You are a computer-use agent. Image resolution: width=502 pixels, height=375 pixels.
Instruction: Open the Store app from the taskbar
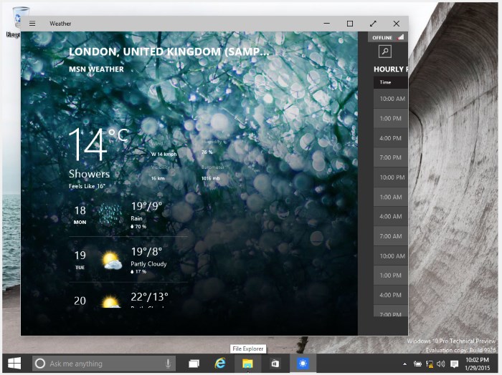click(x=275, y=364)
